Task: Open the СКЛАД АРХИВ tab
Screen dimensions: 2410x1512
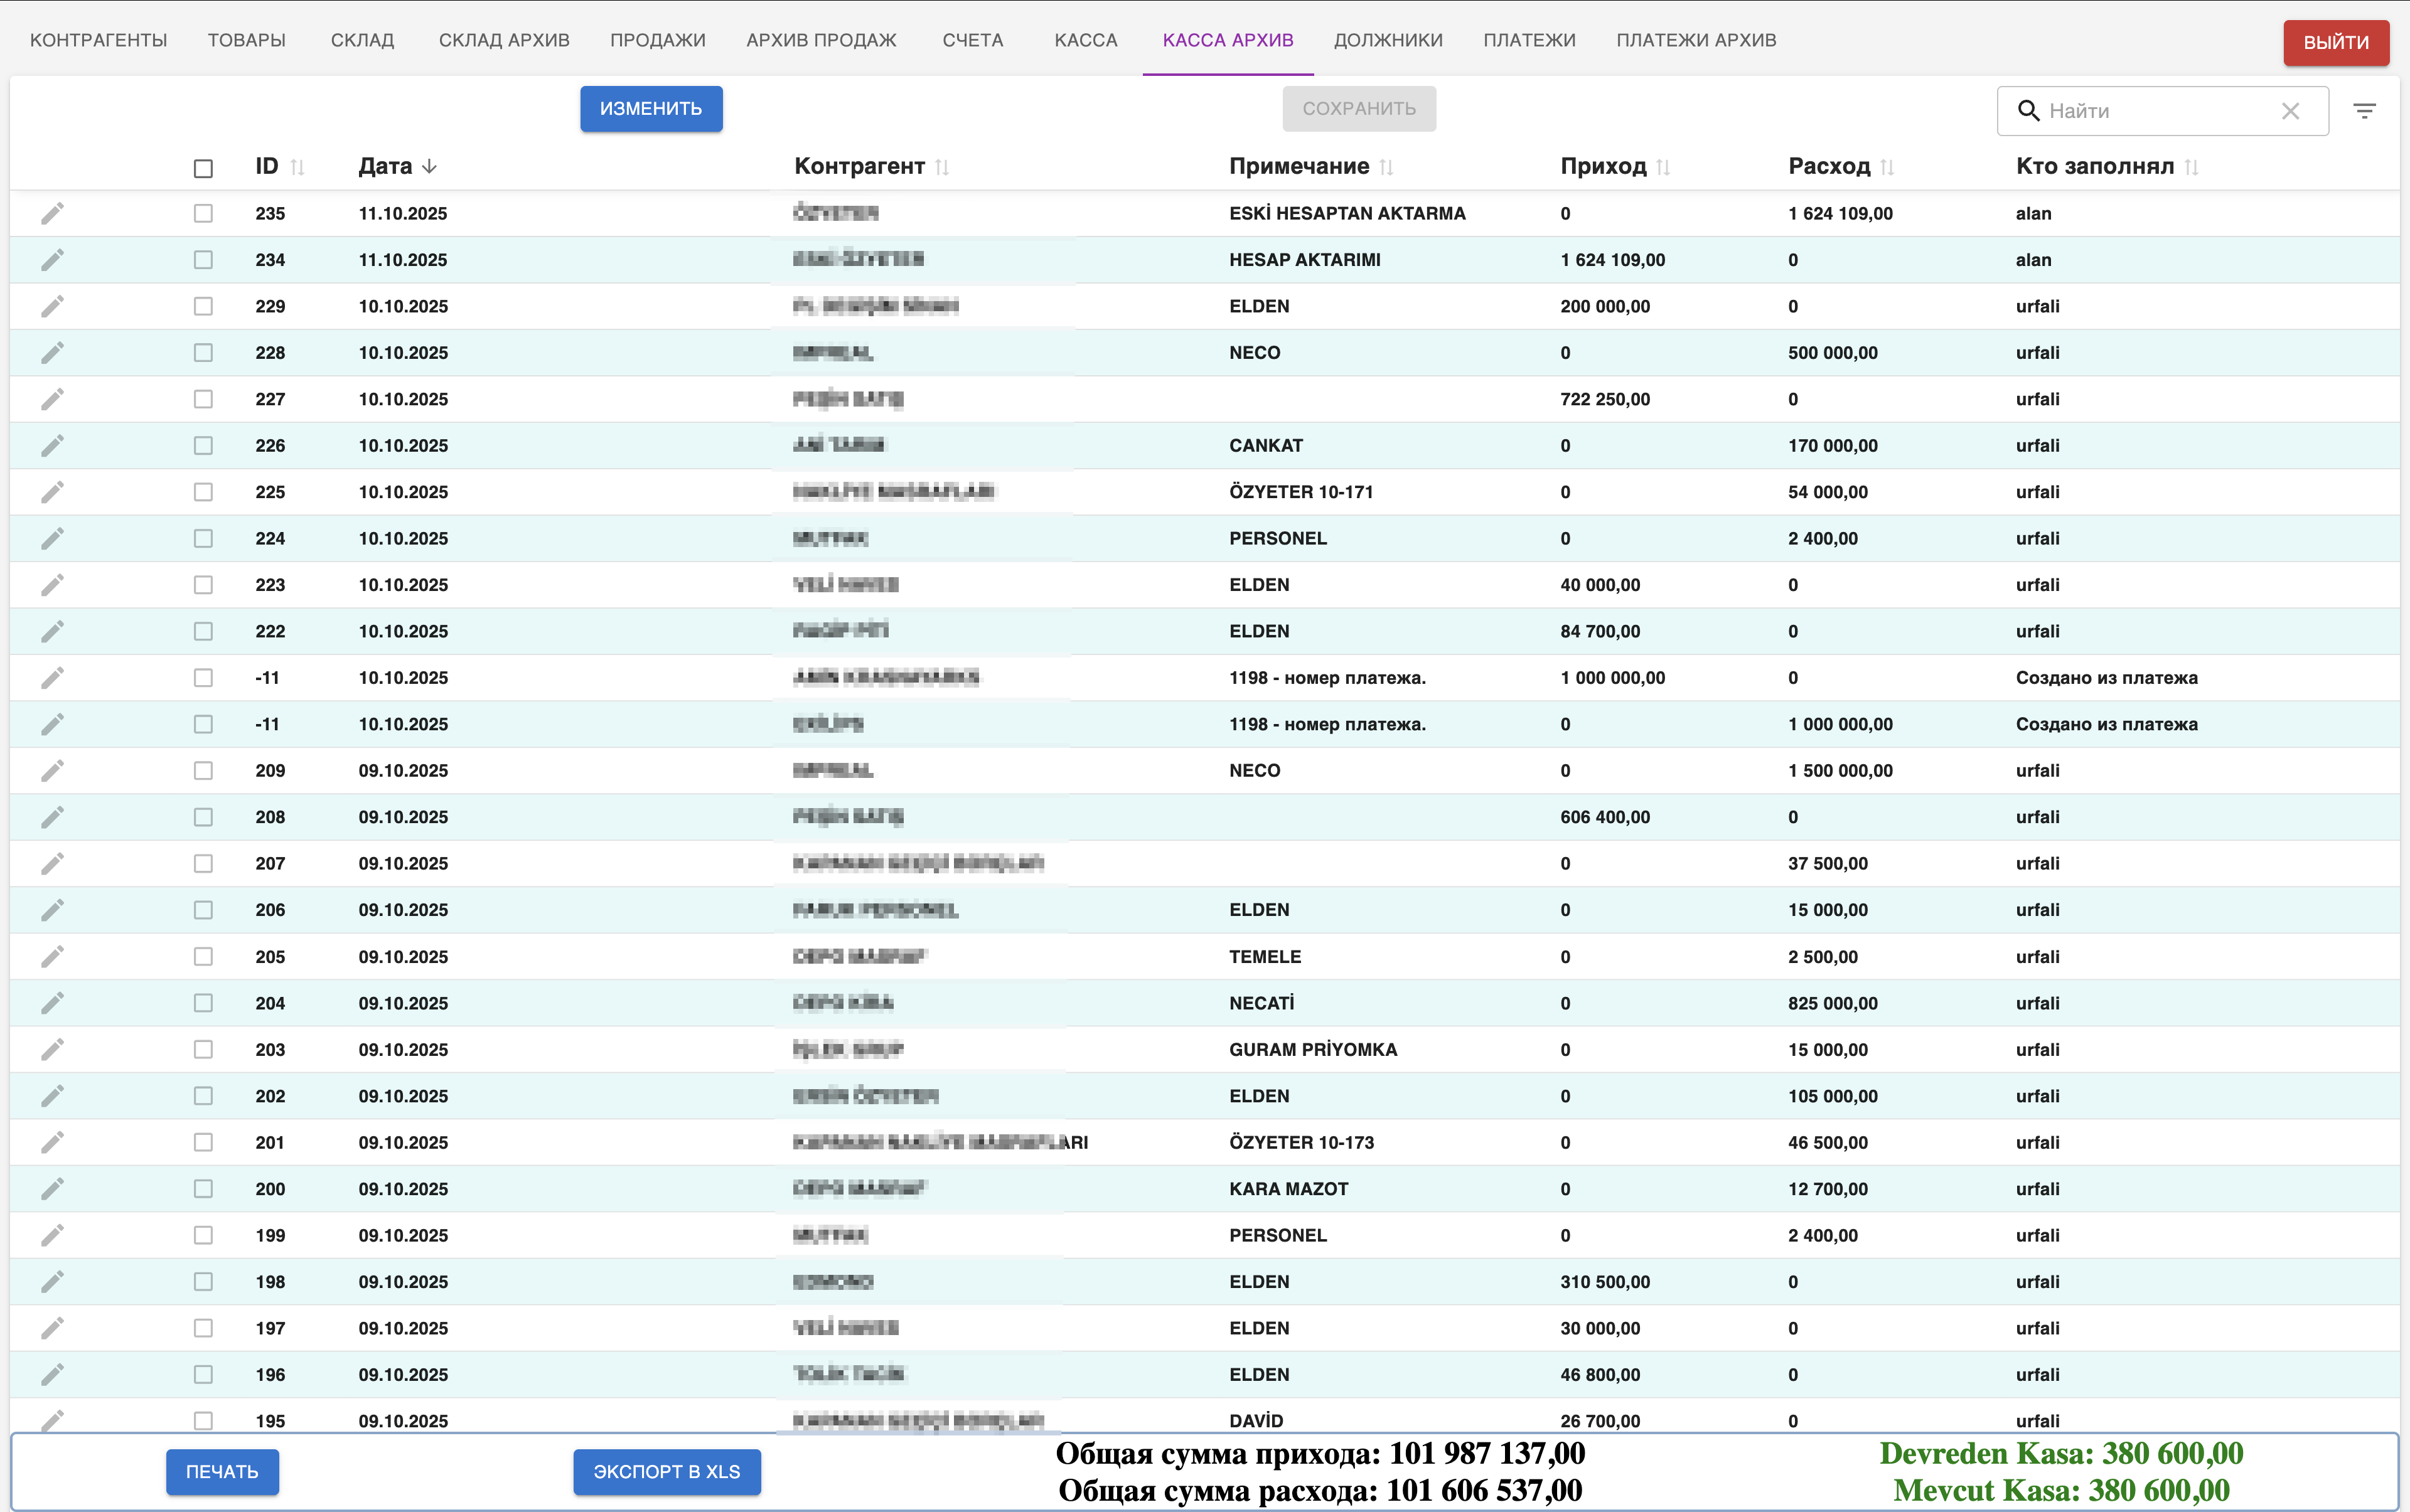Action: pos(504,40)
